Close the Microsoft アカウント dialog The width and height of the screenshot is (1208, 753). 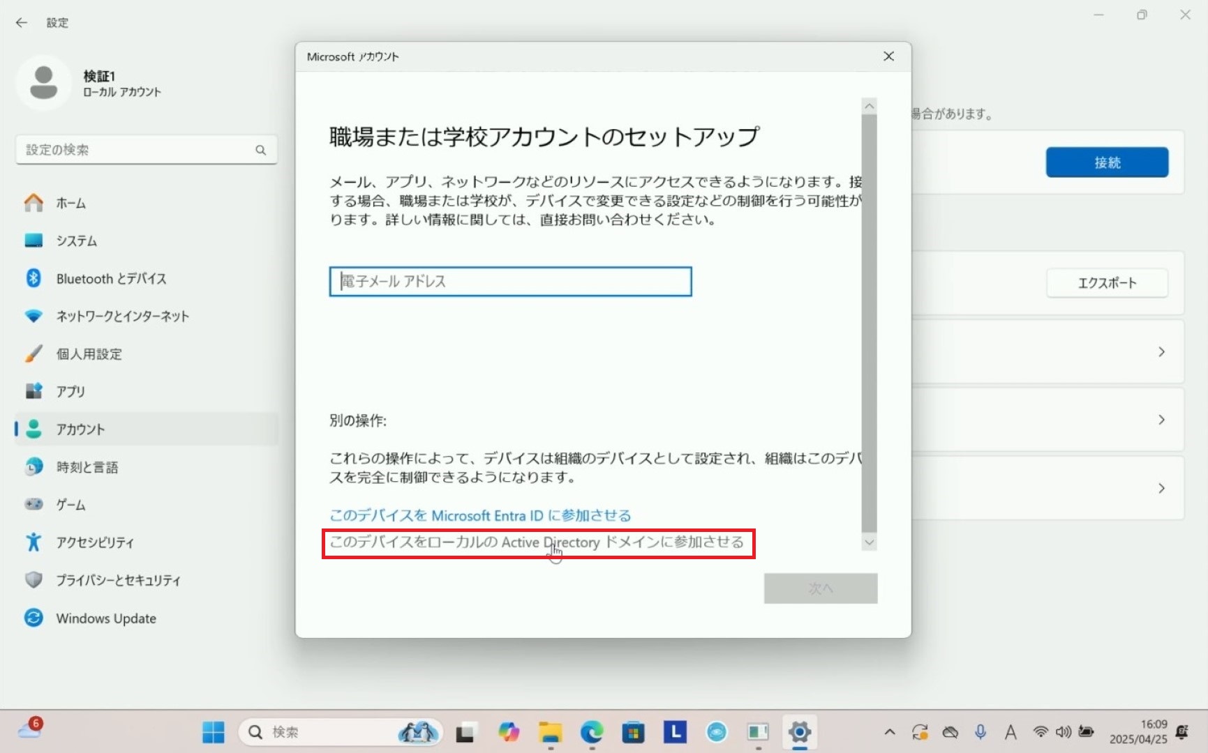point(888,56)
